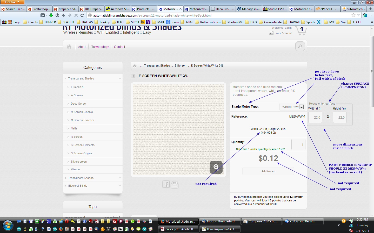
Task: Click the Width (in) input field
Action: pos(315,118)
